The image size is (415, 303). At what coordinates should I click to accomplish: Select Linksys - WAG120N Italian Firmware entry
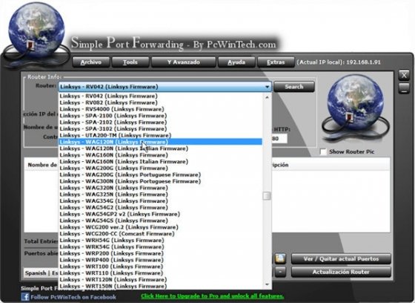point(160,149)
